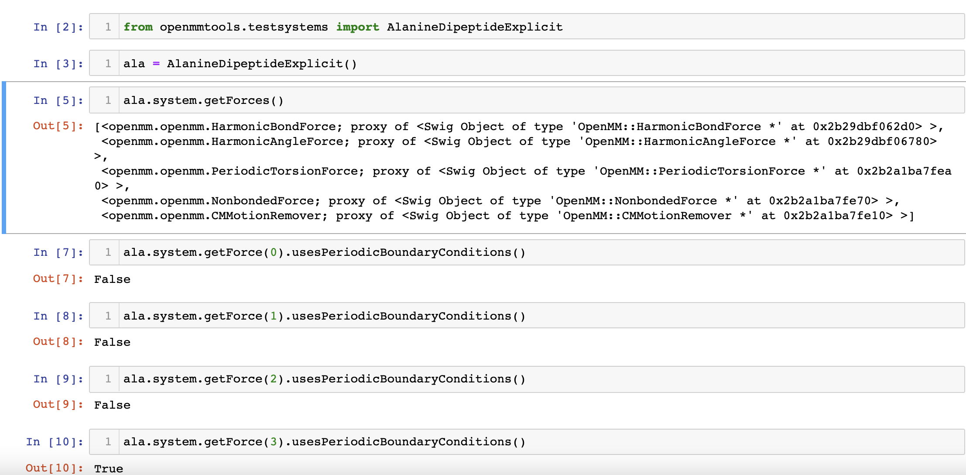Click the Out[7] False output

(x=112, y=279)
